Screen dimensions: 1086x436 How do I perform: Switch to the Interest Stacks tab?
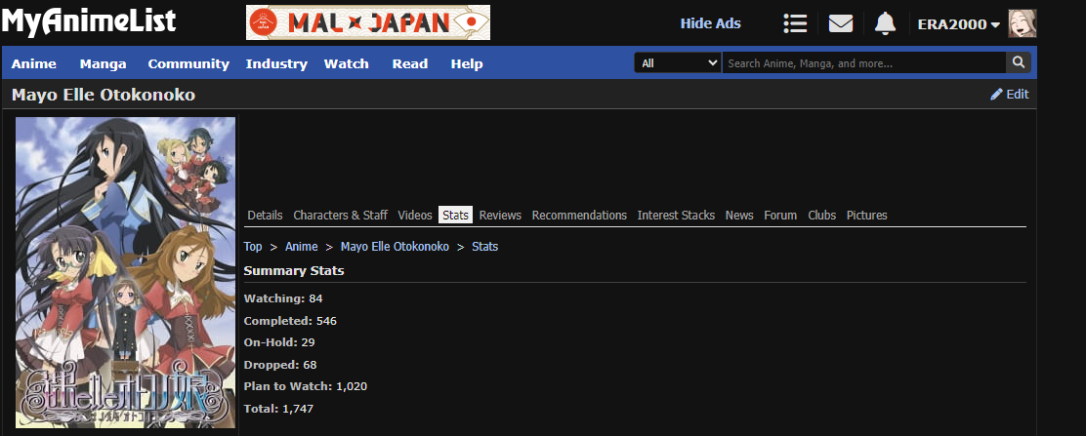[676, 216]
